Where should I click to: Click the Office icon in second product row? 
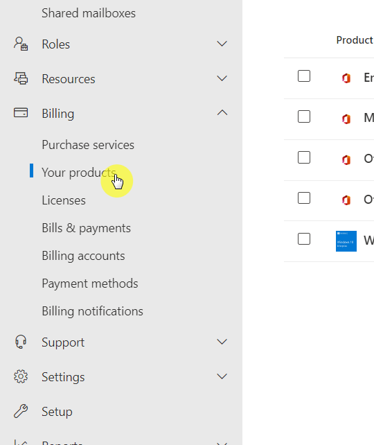pos(346,119)
